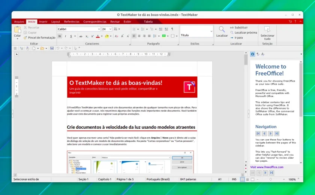Toggle strikethrough (ab) formatting

click(81, 36)
